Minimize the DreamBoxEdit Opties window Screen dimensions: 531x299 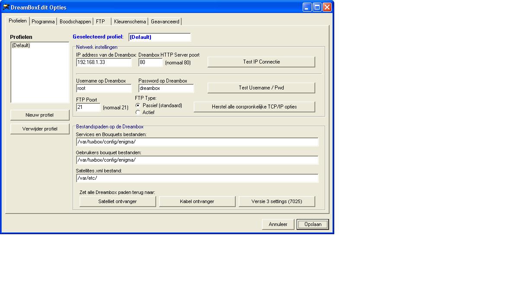(307, 7)
